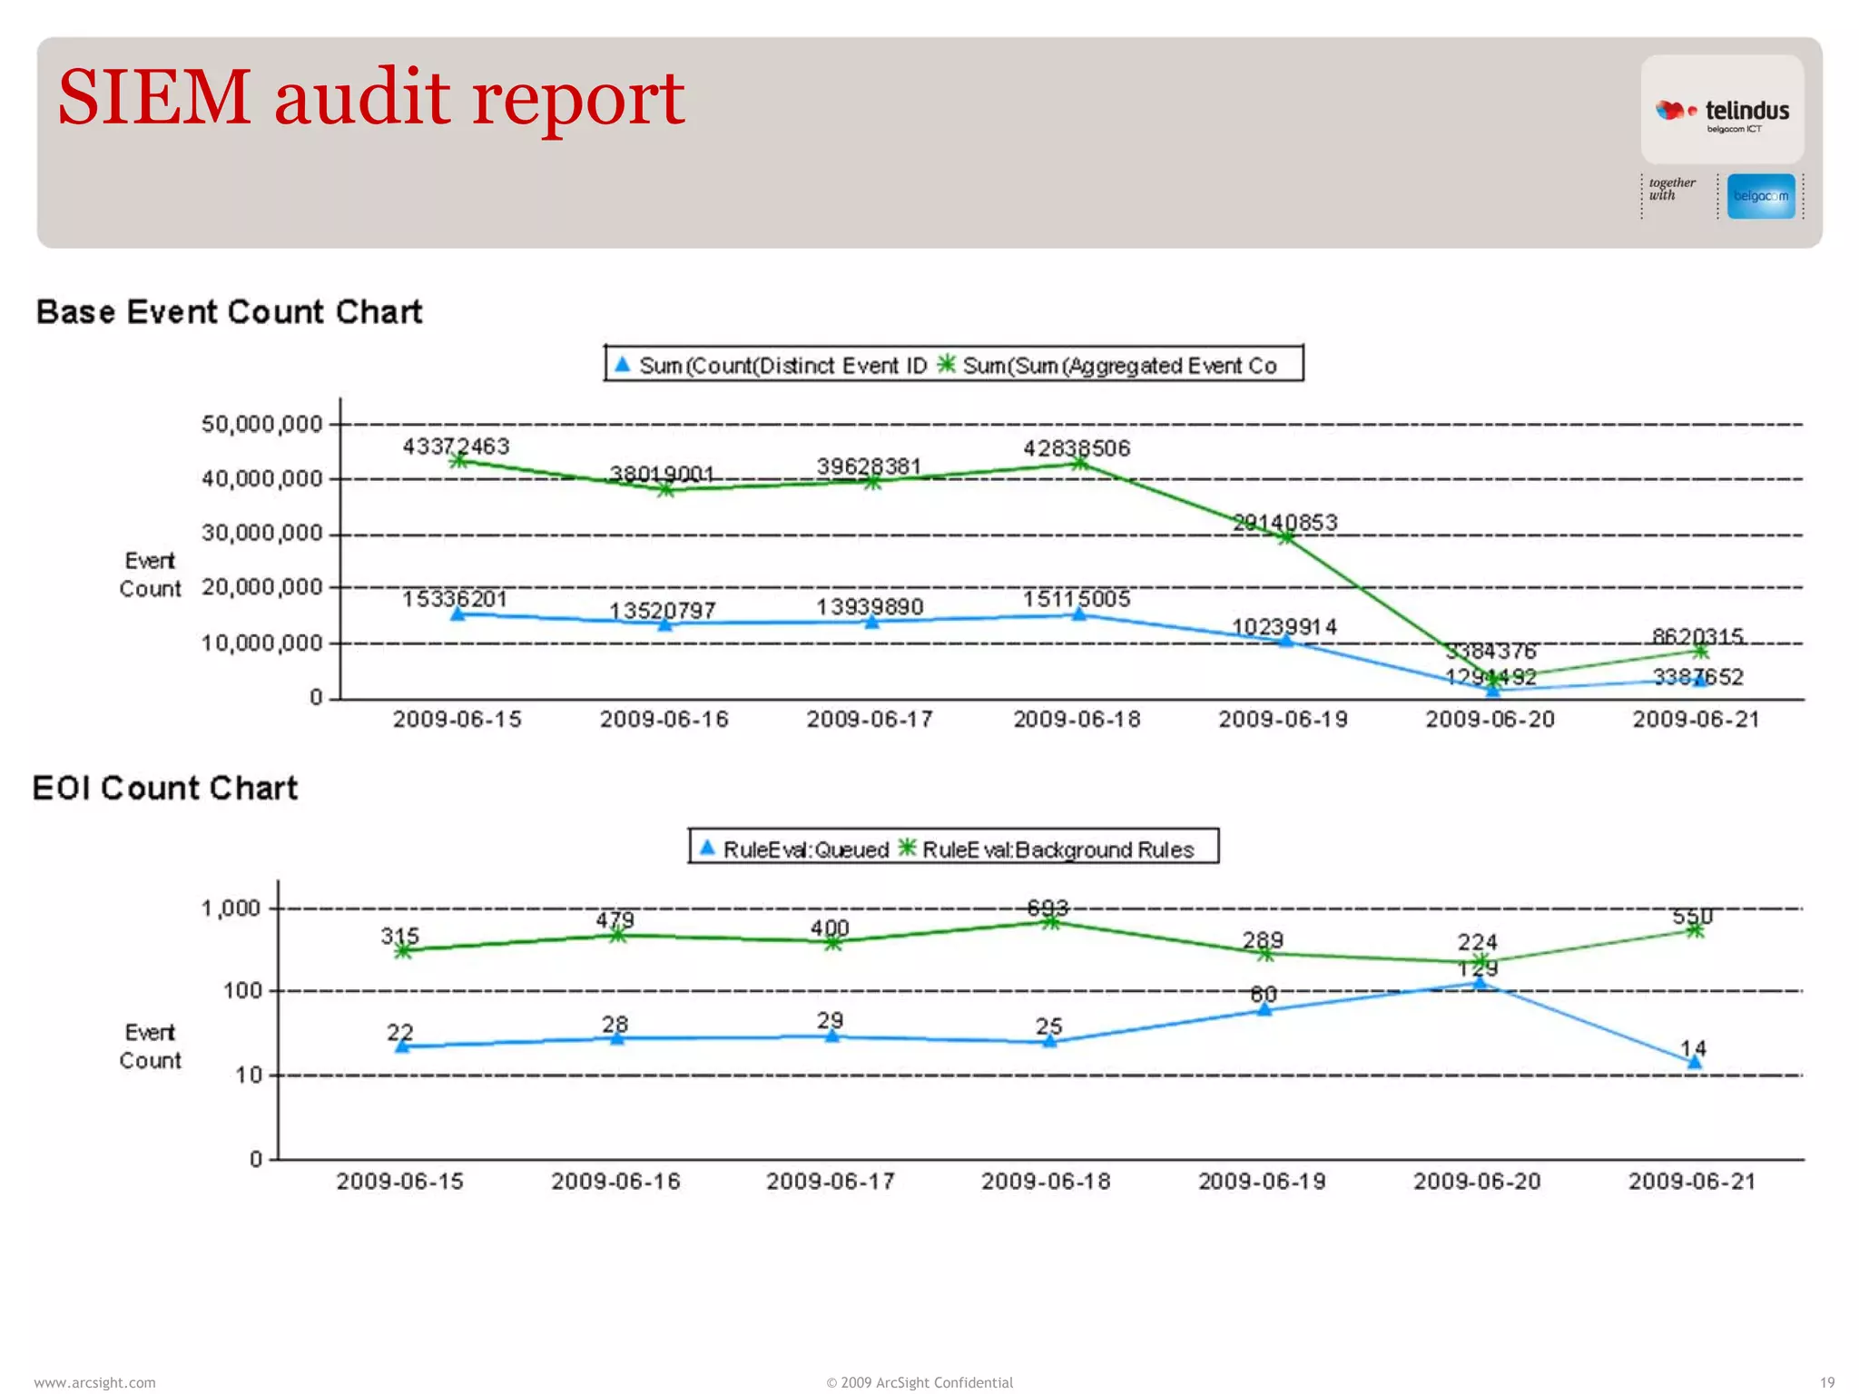Select the 550 green point in EOI chart
The height and width of the screenshot is (1394, 1859).
(1695, 930)
